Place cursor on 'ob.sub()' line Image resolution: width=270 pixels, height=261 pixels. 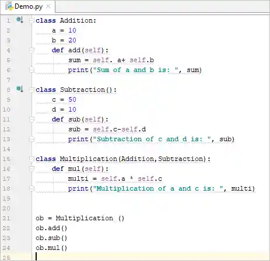click(51, 238)
